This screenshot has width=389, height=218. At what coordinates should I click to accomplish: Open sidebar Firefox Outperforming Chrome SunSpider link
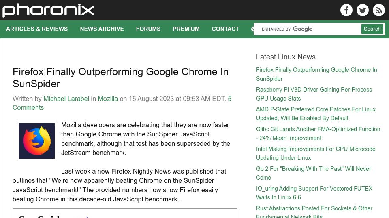point(316,74)
